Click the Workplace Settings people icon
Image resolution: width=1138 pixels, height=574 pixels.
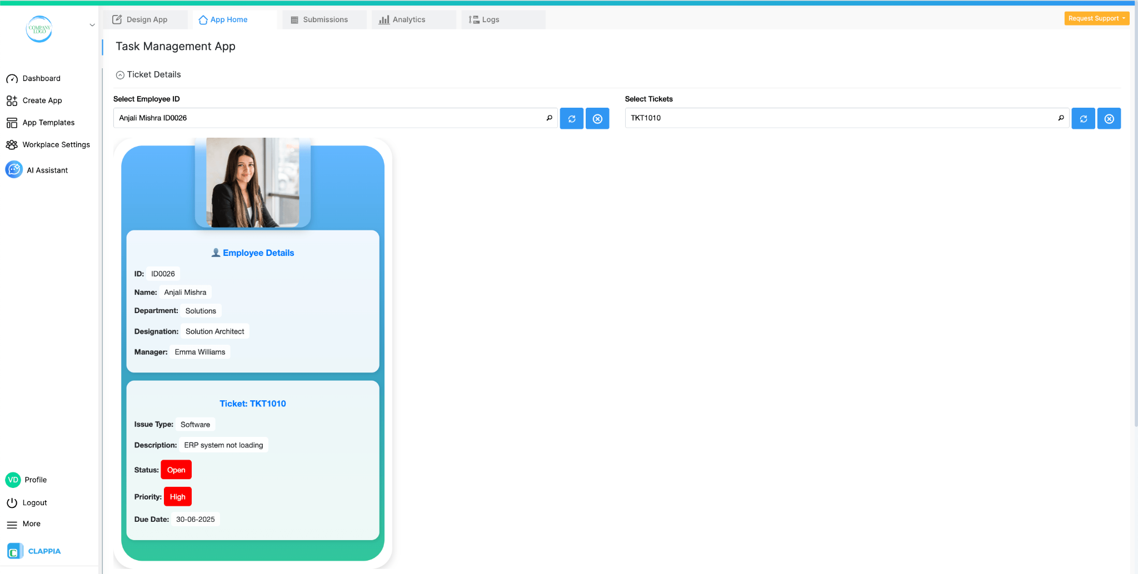click(x=12, y=145)
